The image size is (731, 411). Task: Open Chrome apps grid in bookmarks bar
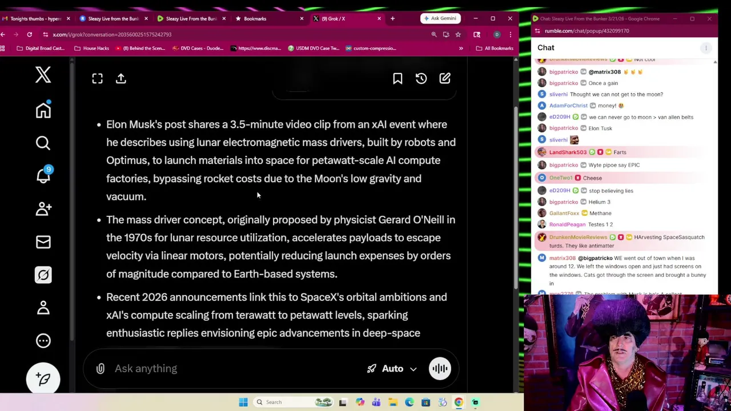coord(3,48)
